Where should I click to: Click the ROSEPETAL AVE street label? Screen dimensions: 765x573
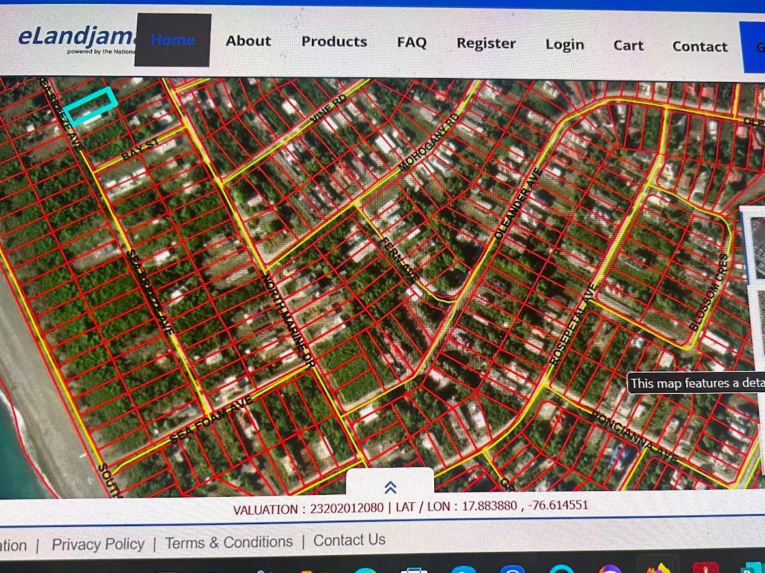coord(573,323)
